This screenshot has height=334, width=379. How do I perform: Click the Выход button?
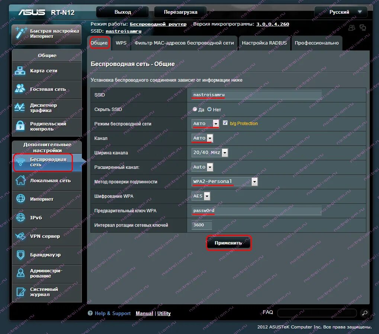coord(123,12)
